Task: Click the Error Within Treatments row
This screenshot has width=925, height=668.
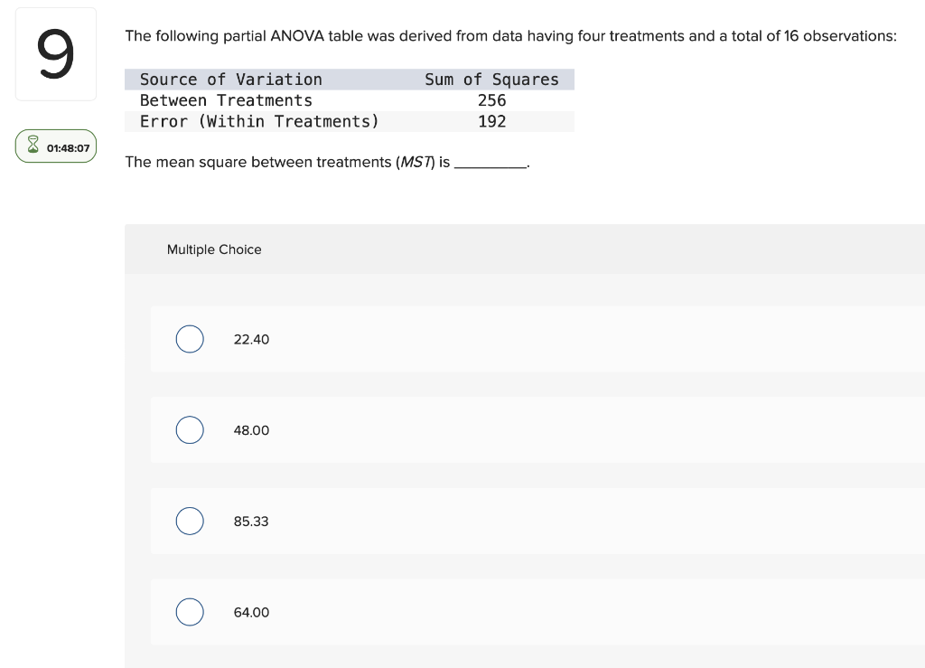Action: point(258,121)
